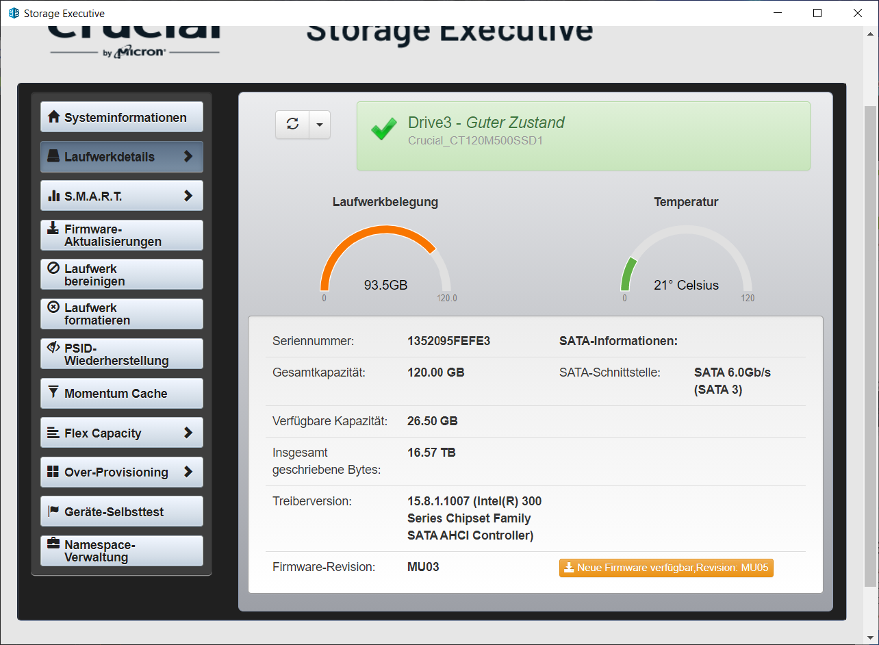Image resolution: width=879 pixels, height=645 pixels.
Task: Click the download icon on the firmware button
Action: click(569, 568)
